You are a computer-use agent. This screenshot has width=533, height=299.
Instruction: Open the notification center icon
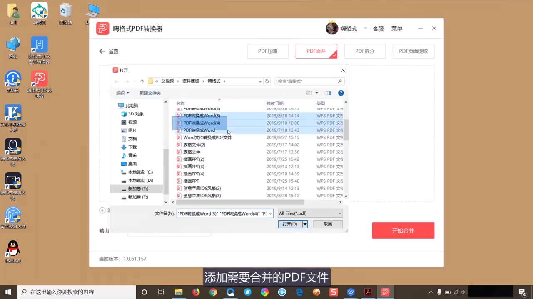click(522, 292)
